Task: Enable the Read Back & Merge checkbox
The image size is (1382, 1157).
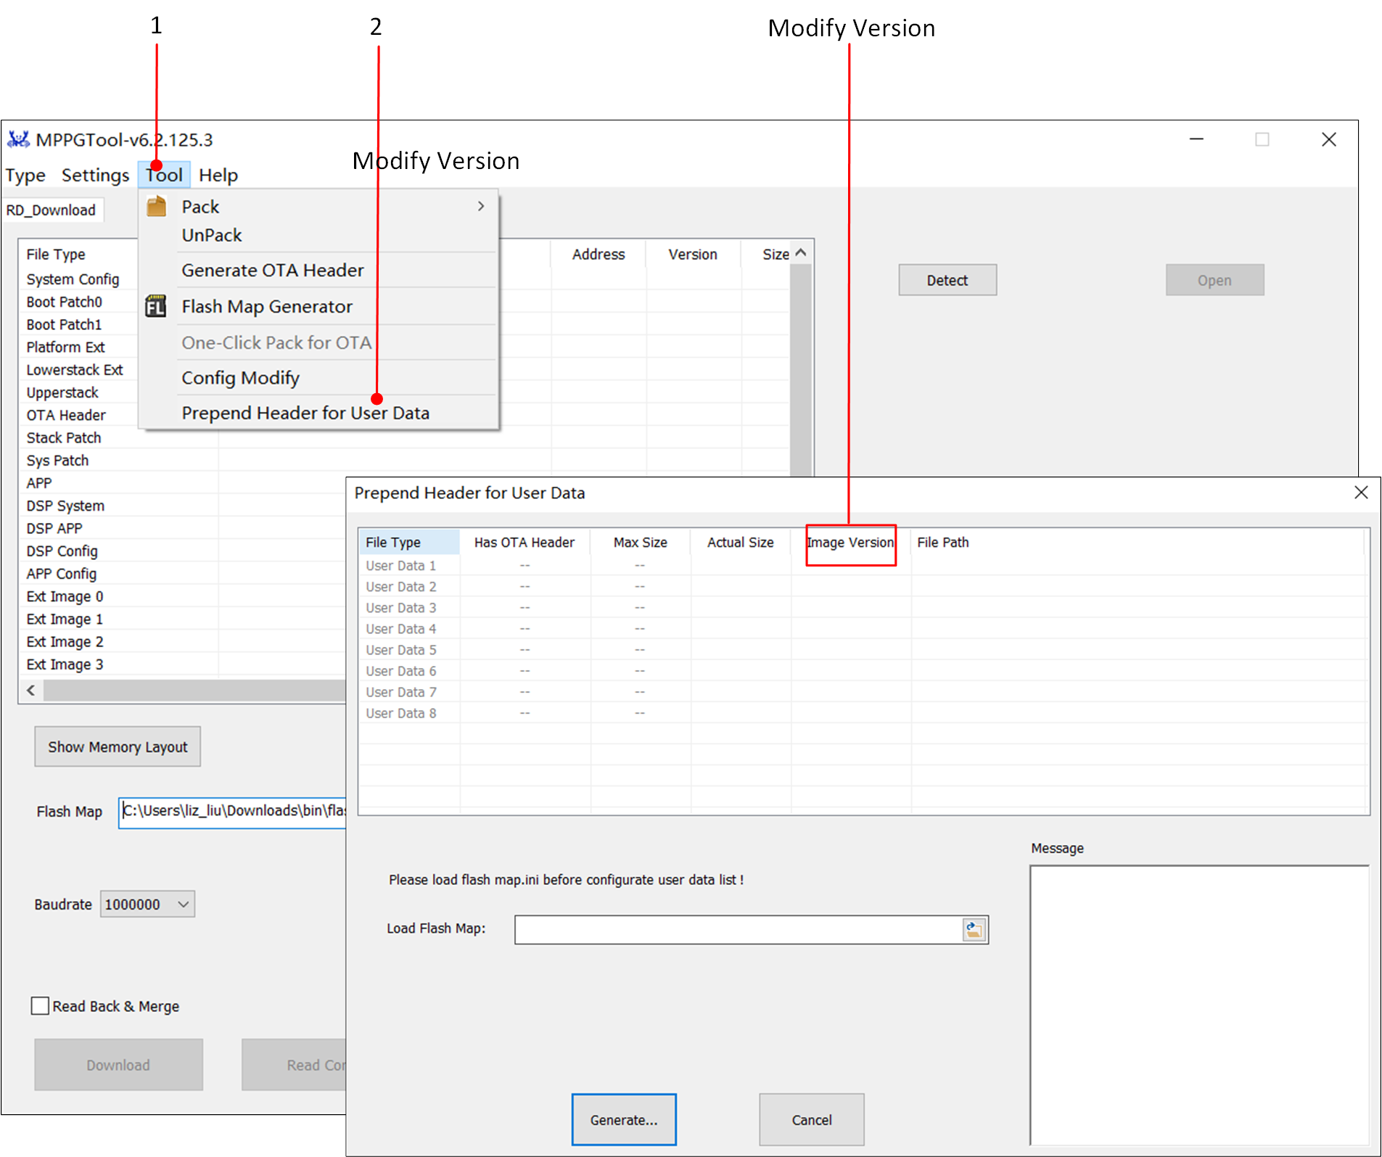Action: (41, 1005)
